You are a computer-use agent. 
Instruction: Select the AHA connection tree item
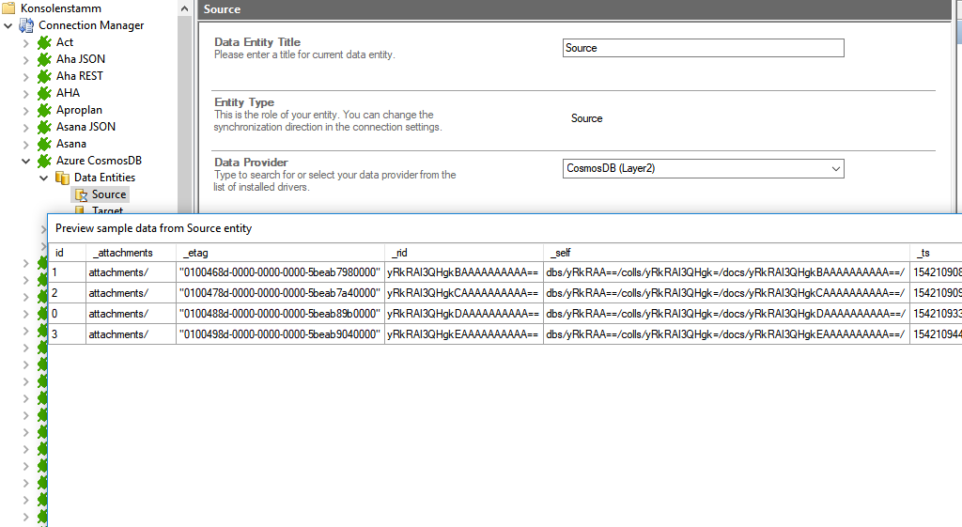tap(68, 93)
